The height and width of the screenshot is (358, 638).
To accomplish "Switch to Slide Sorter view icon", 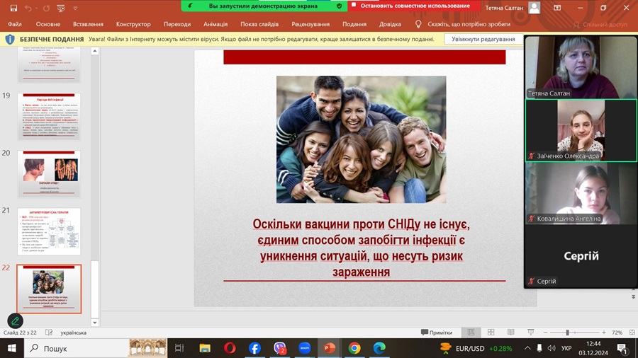I will (x=491, y=333).
